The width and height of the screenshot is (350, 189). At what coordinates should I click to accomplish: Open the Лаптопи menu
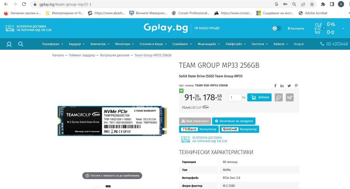pyautogui.click(x=260, y=44)
